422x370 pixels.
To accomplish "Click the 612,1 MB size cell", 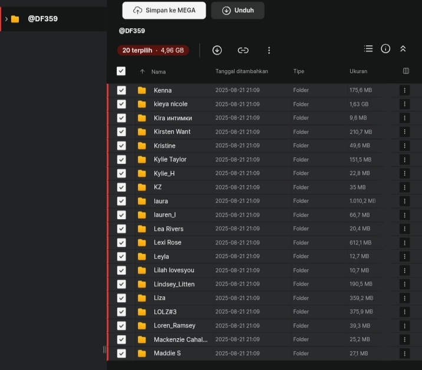I will click(x=360, y=243).
